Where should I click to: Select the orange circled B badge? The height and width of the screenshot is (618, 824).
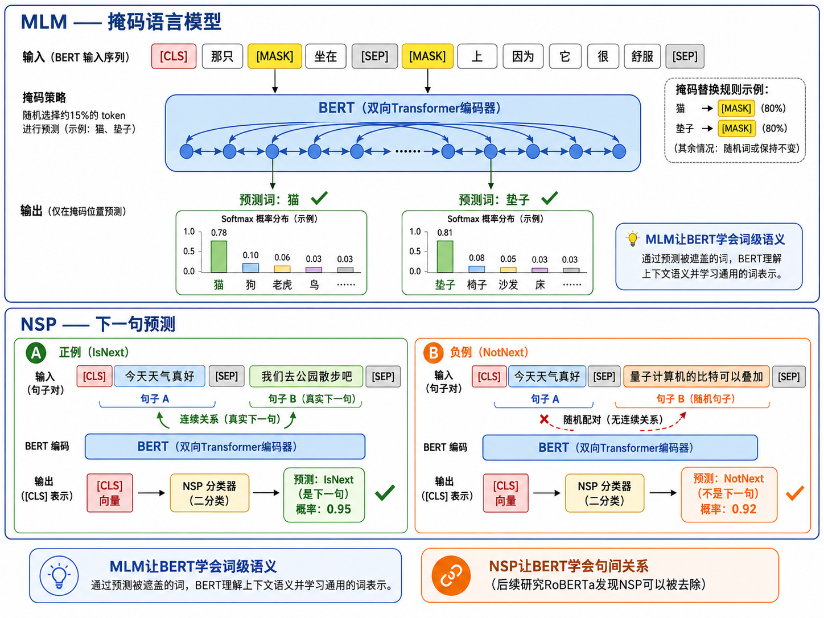click(x=434, y=353)
